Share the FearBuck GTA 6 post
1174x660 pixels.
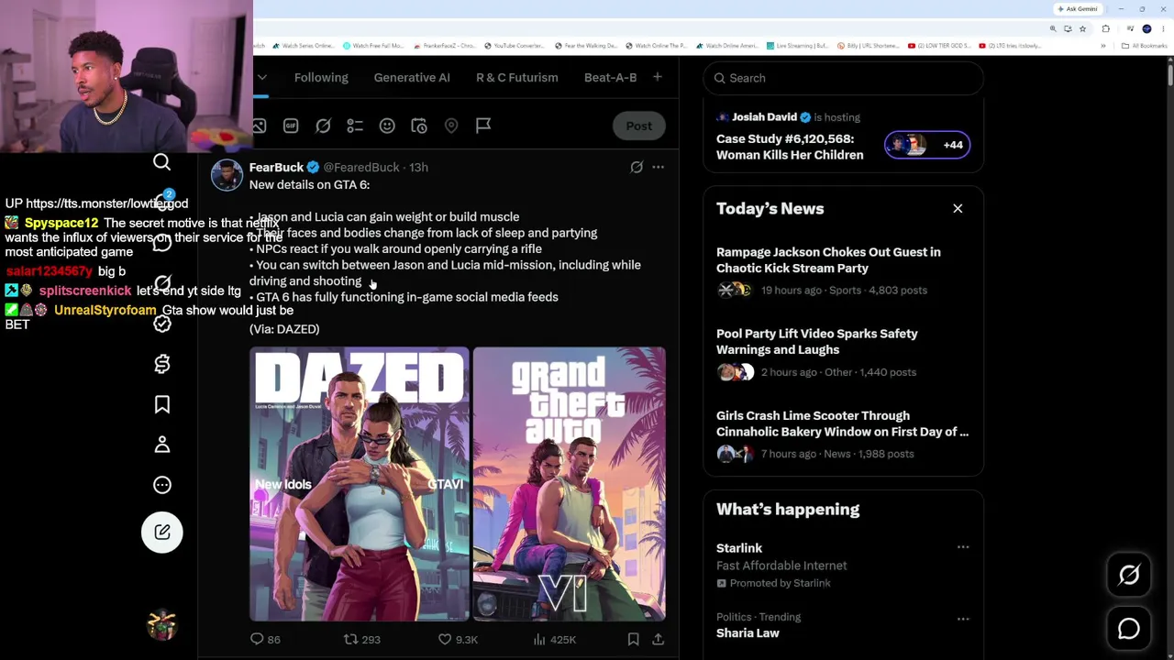click(658, 640)
